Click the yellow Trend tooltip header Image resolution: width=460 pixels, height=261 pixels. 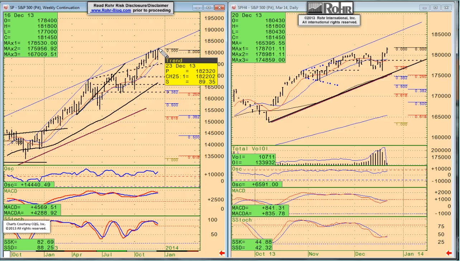(x=191, y=60)
